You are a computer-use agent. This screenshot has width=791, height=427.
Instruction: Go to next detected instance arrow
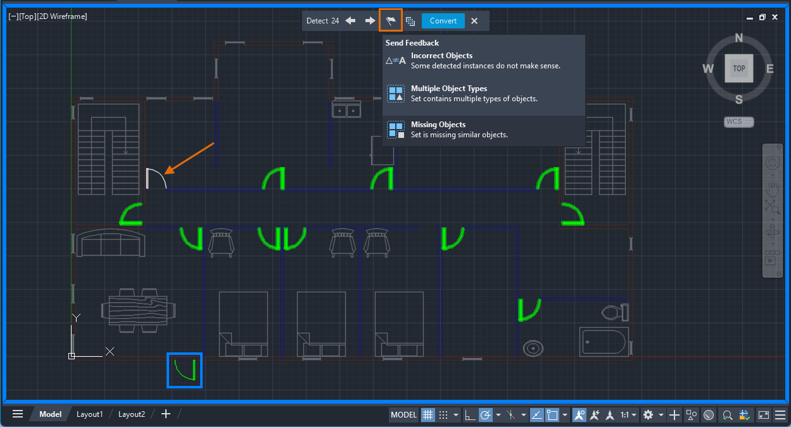click(370, 21)
